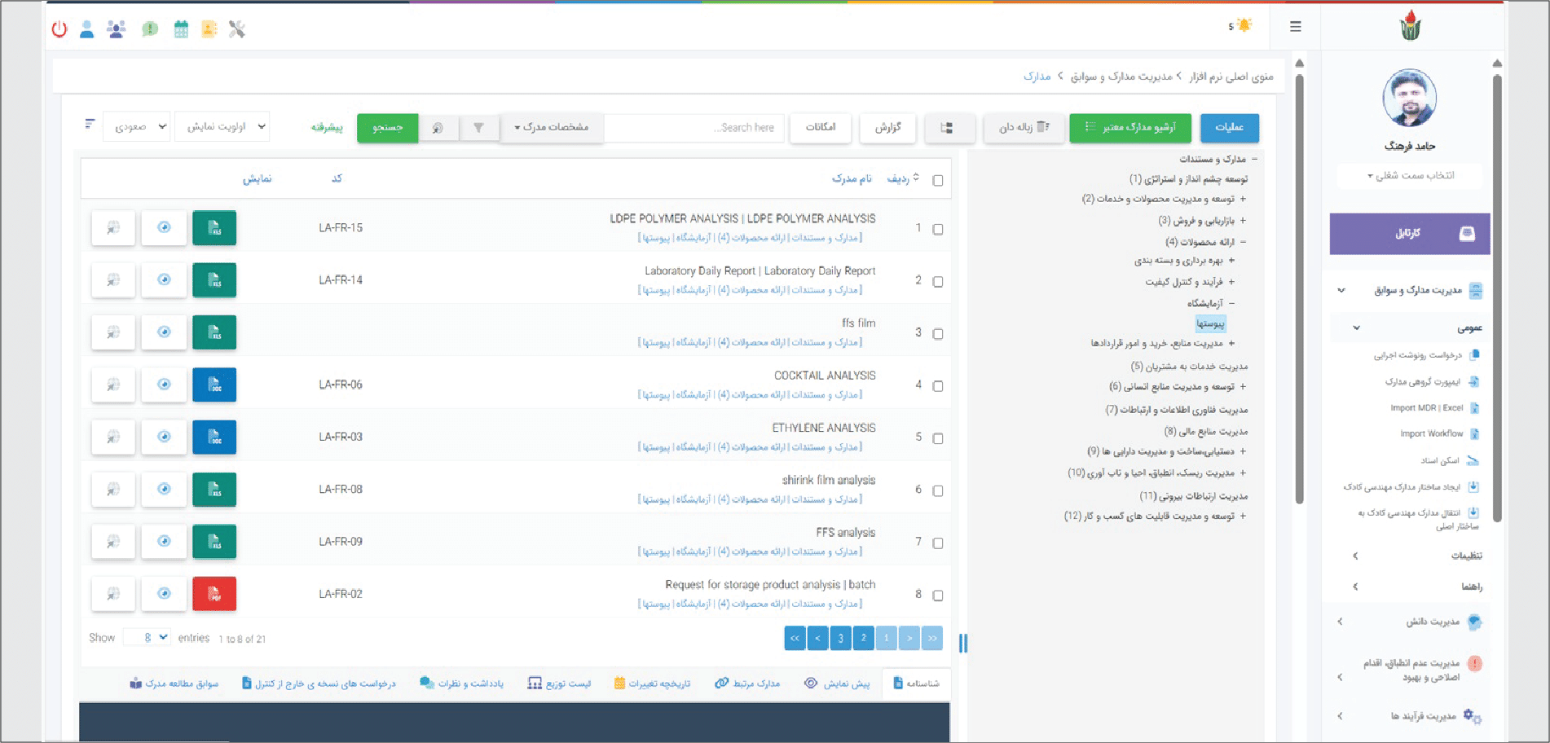Open the XLS file icon for LA-FR-15
1550x743 pixels.
point(214,228)
